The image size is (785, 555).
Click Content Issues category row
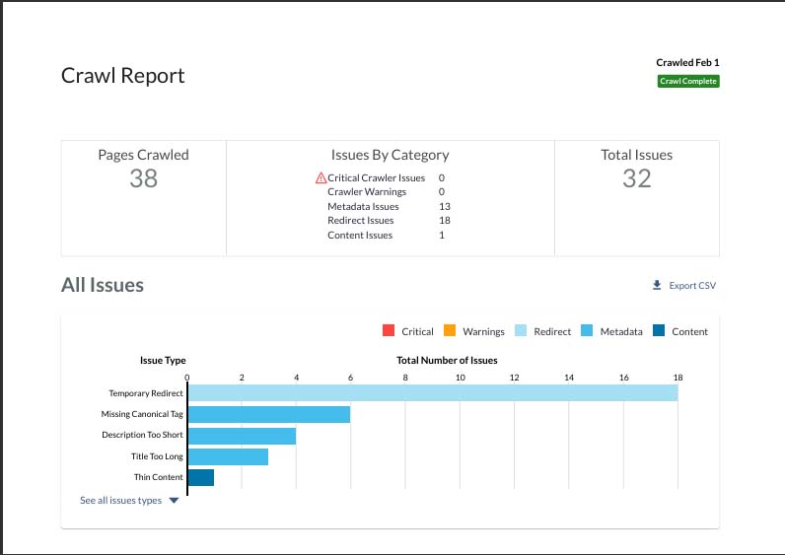click(x=386, y=236)
